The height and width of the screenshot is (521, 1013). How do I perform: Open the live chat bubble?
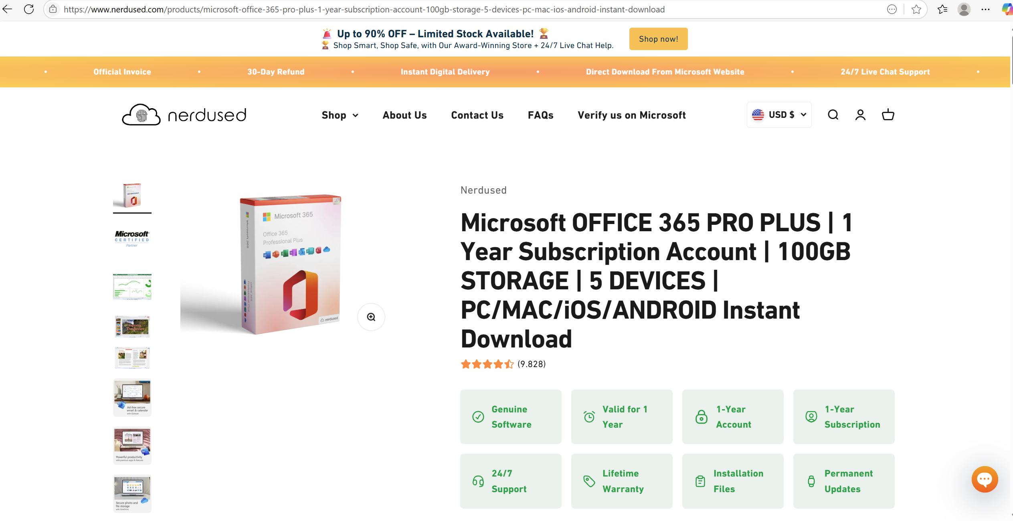pos(985,479)
